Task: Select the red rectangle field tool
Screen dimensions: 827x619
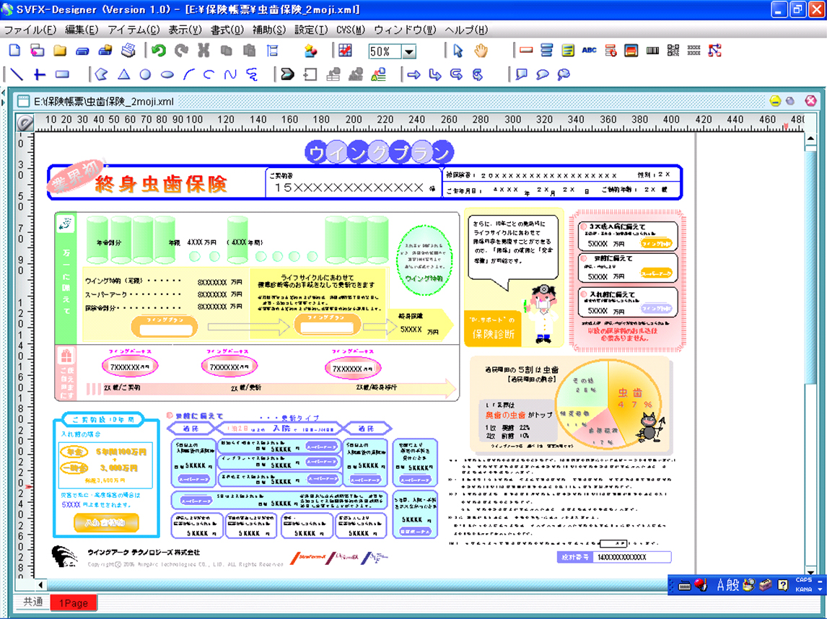Action: (x=526, y=51)
